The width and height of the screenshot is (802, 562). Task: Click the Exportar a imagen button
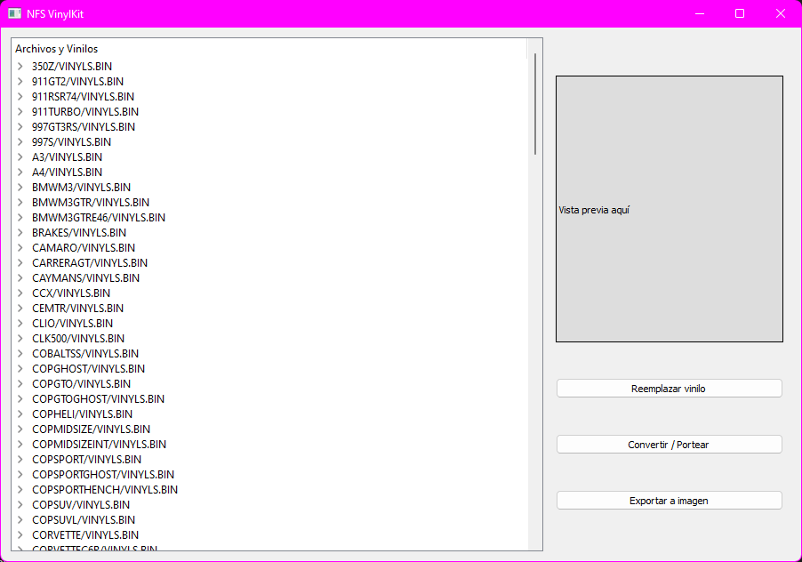point(669,501)
